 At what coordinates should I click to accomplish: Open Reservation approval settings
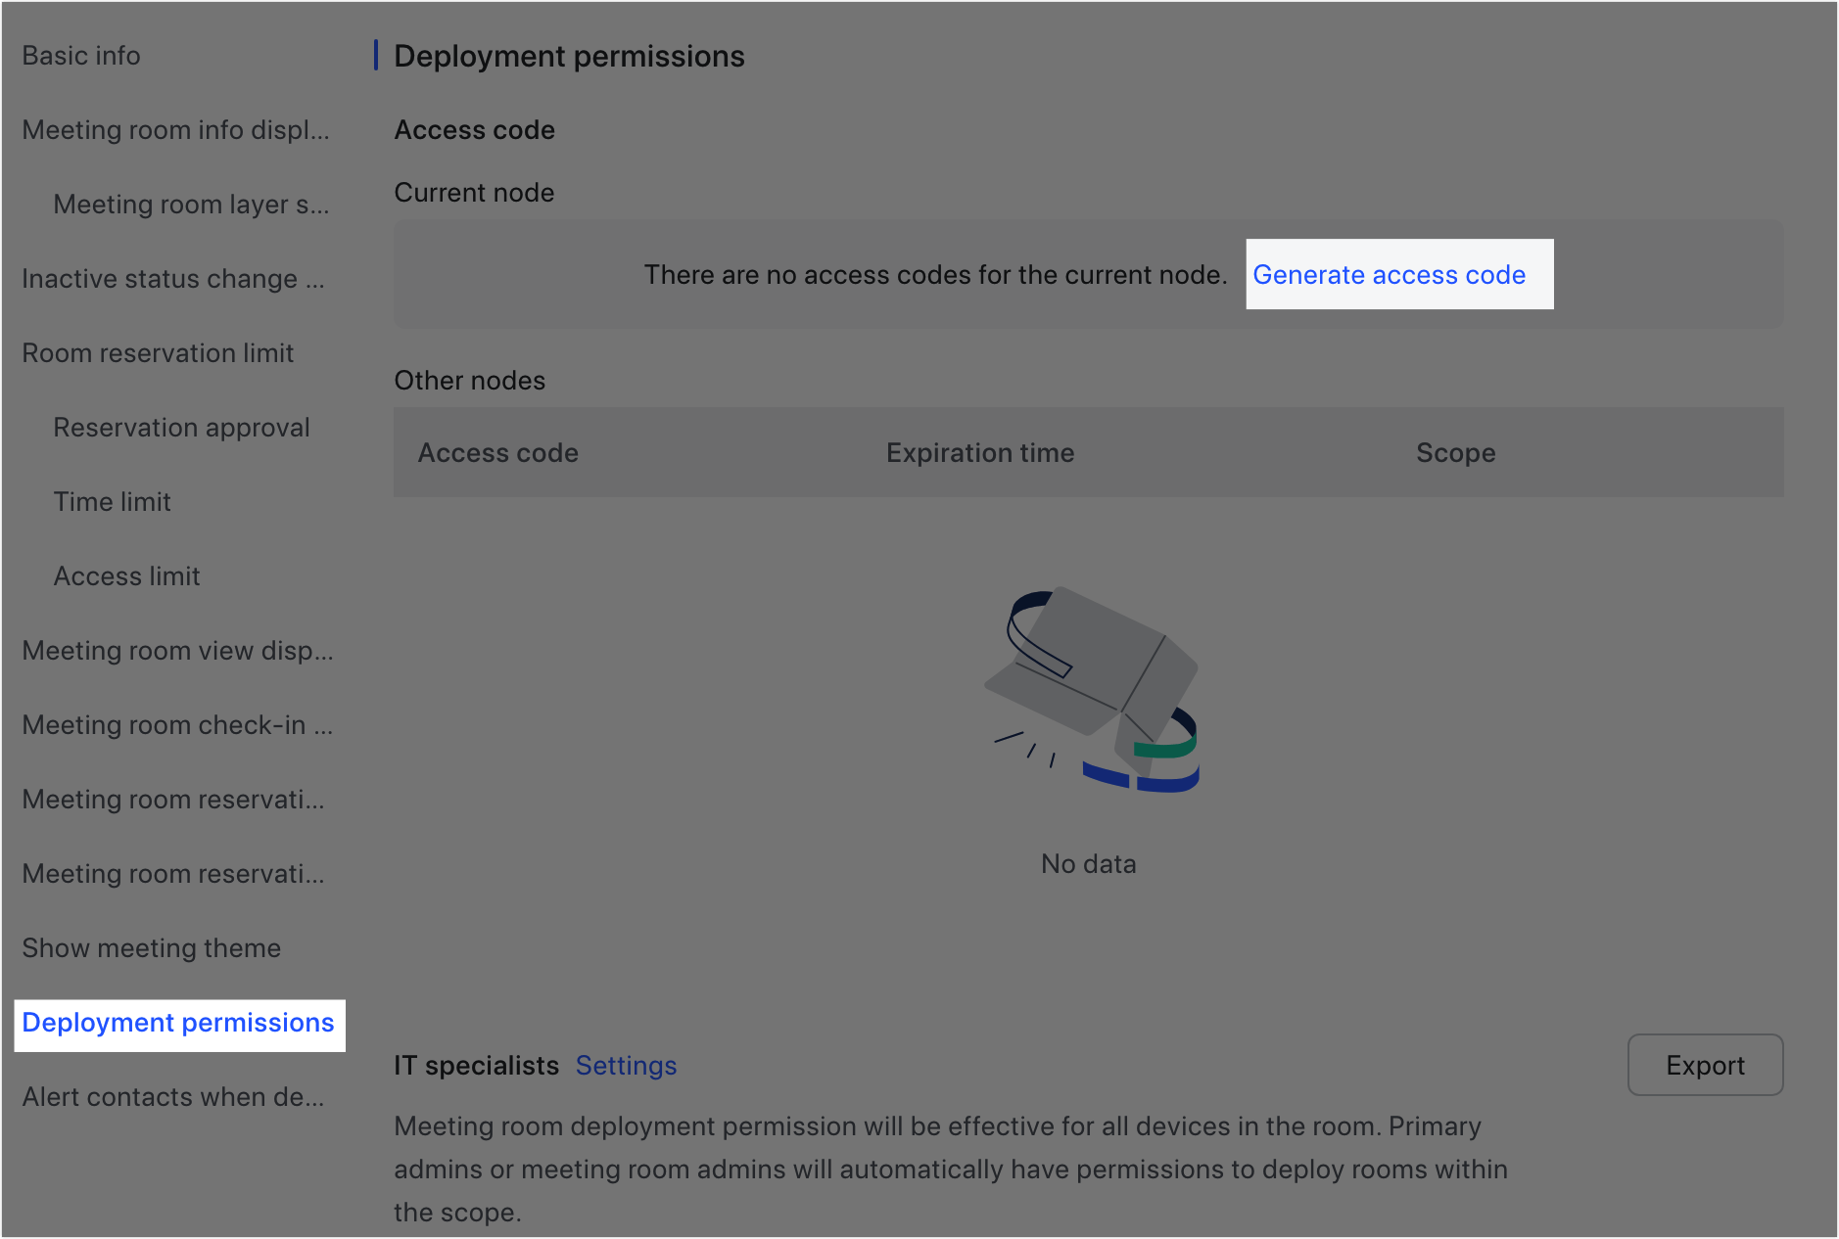tap(181, 428)
